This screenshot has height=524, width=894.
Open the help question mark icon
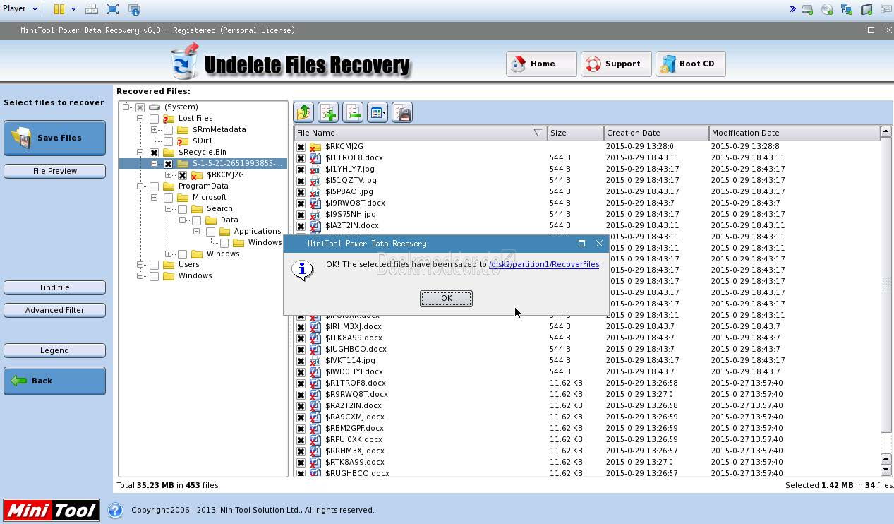pos(115,510)
